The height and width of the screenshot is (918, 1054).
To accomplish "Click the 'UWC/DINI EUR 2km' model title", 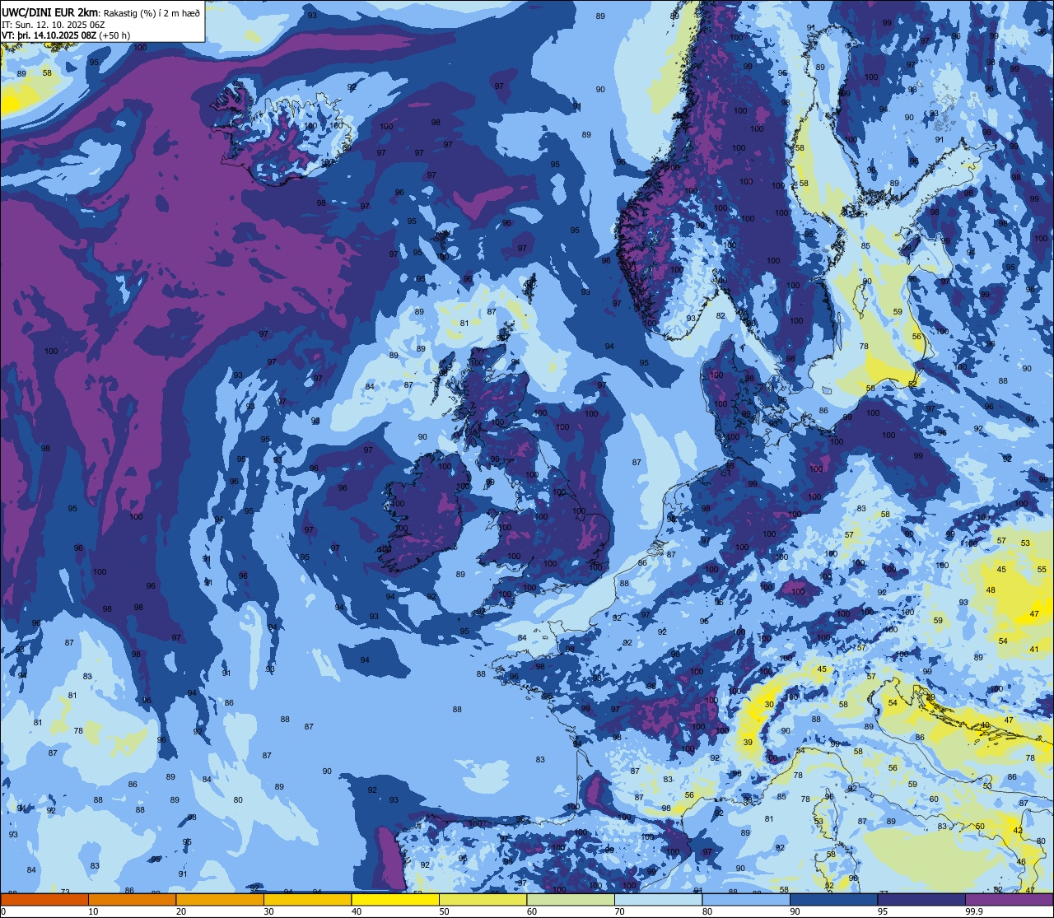I will pos(51,12).
